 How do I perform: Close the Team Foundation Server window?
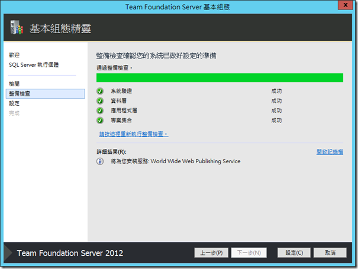pyautogui.click(x=345, y=5)
